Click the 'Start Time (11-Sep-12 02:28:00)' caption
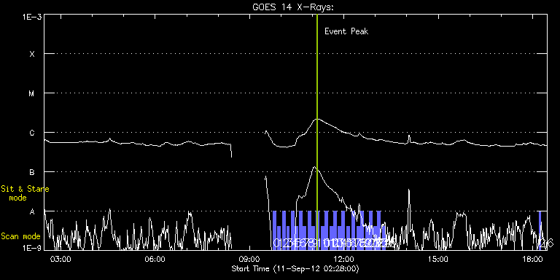 click(x=295, y=268)
